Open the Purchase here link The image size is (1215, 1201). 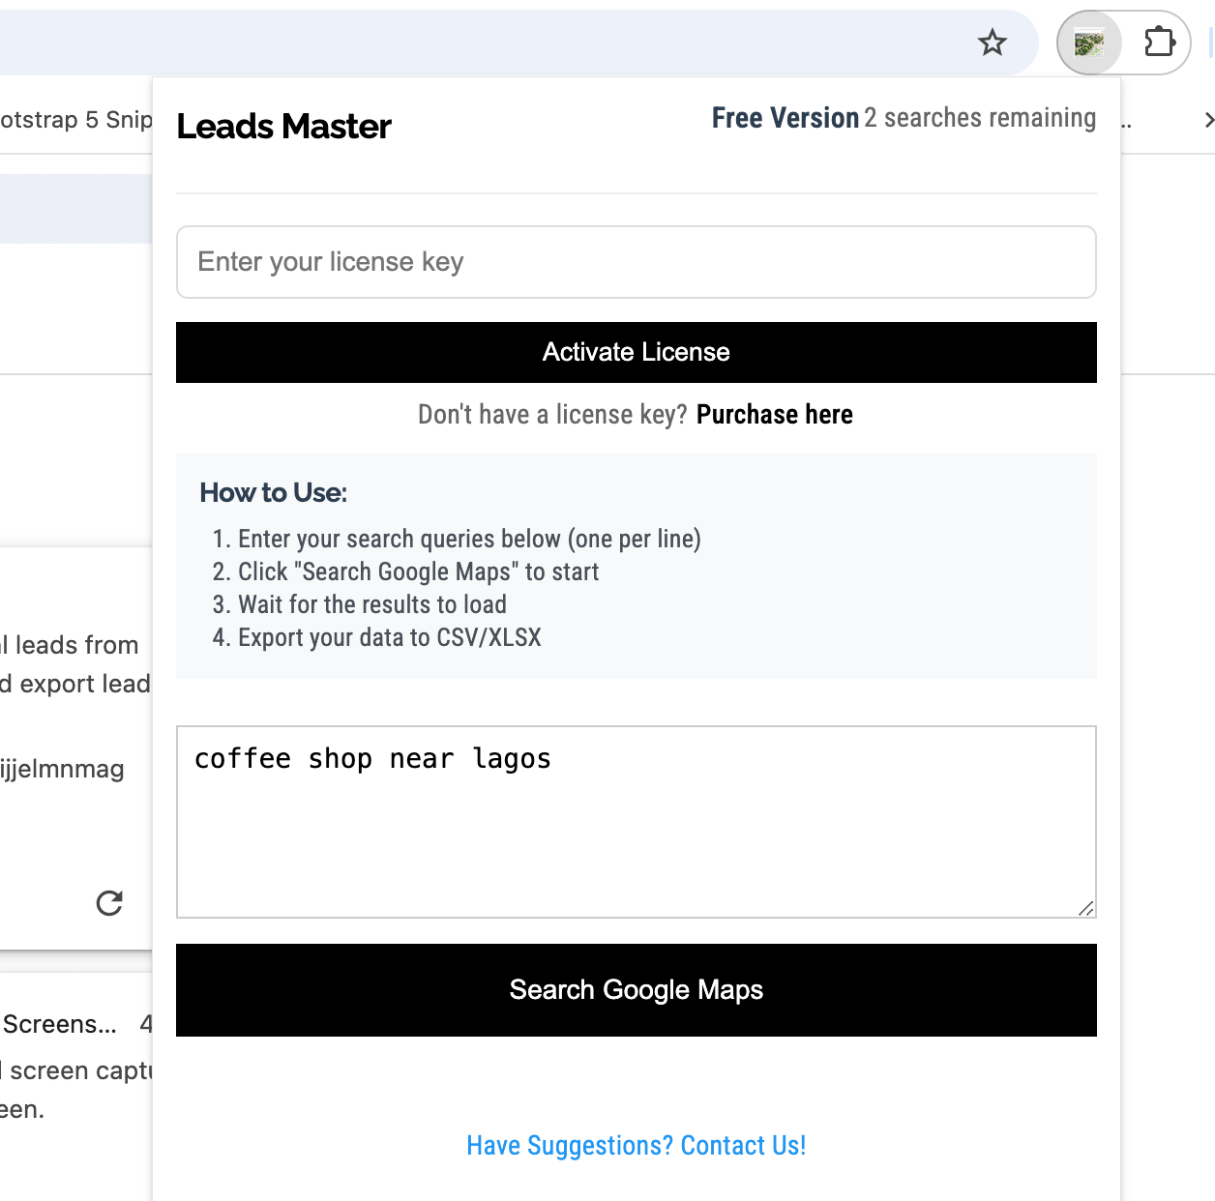(774, 415)
